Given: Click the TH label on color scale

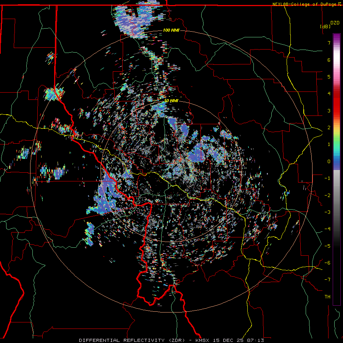Looking at the screenshot, I should click(327, 297).
